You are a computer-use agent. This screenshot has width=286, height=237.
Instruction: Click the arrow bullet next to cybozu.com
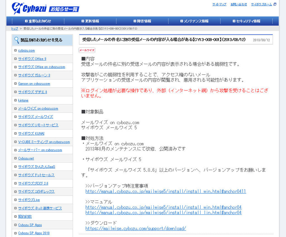point(15,50)
